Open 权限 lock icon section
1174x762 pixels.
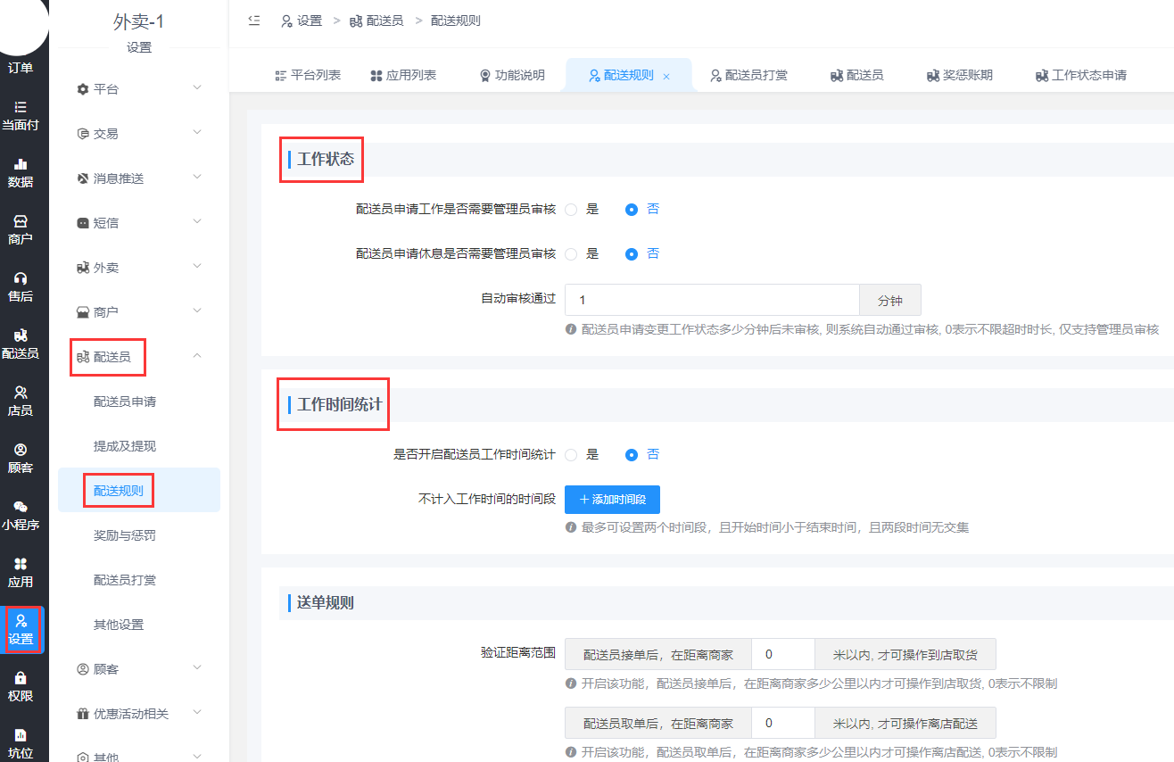[x=21, y=687]
